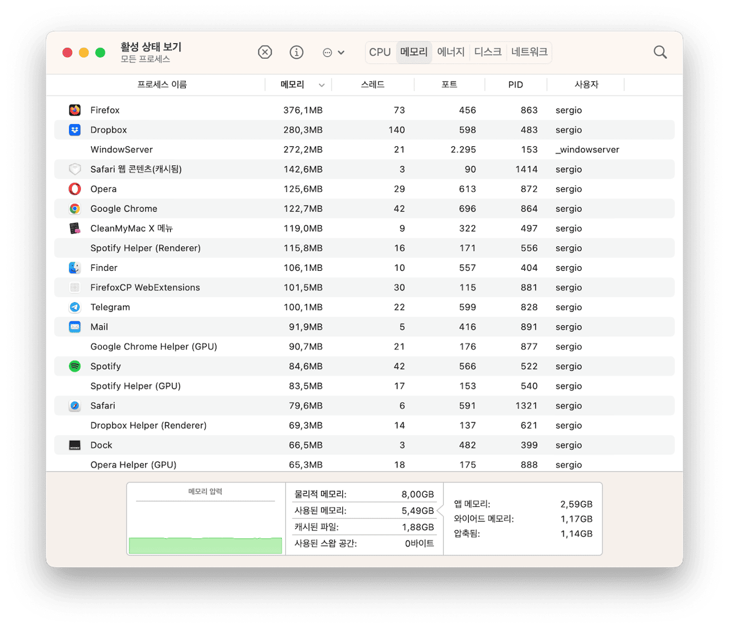Click the 모든 프로세스 subtitle
Screen dimensions: 729x628
[x=145, y=59]
